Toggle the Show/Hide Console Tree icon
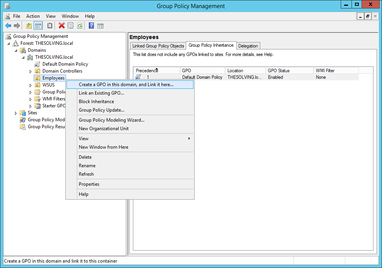This screenshot has height=268, width=382. [x=37, y=25]
